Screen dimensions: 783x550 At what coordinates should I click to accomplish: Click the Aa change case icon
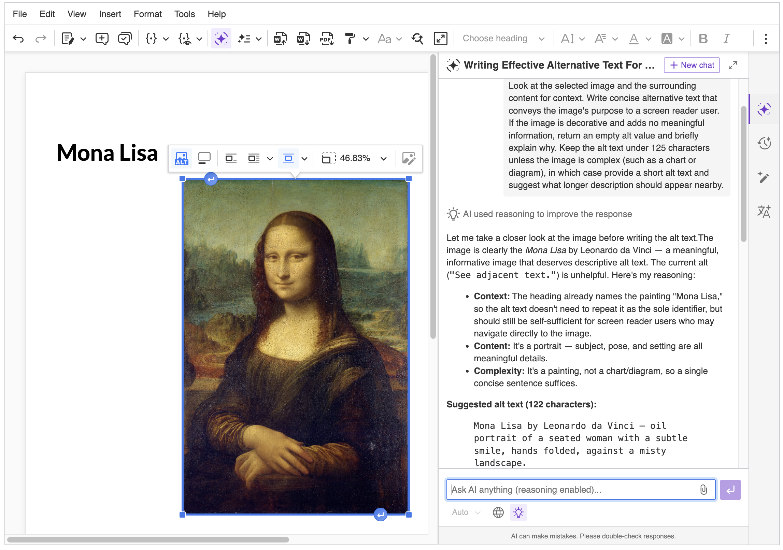[x=385, y=39]
